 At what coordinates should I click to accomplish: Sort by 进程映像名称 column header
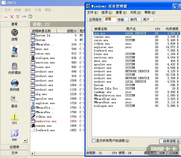click(43, 31)
